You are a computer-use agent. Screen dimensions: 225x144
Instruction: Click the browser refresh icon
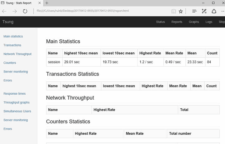click(x=25, y=11)
